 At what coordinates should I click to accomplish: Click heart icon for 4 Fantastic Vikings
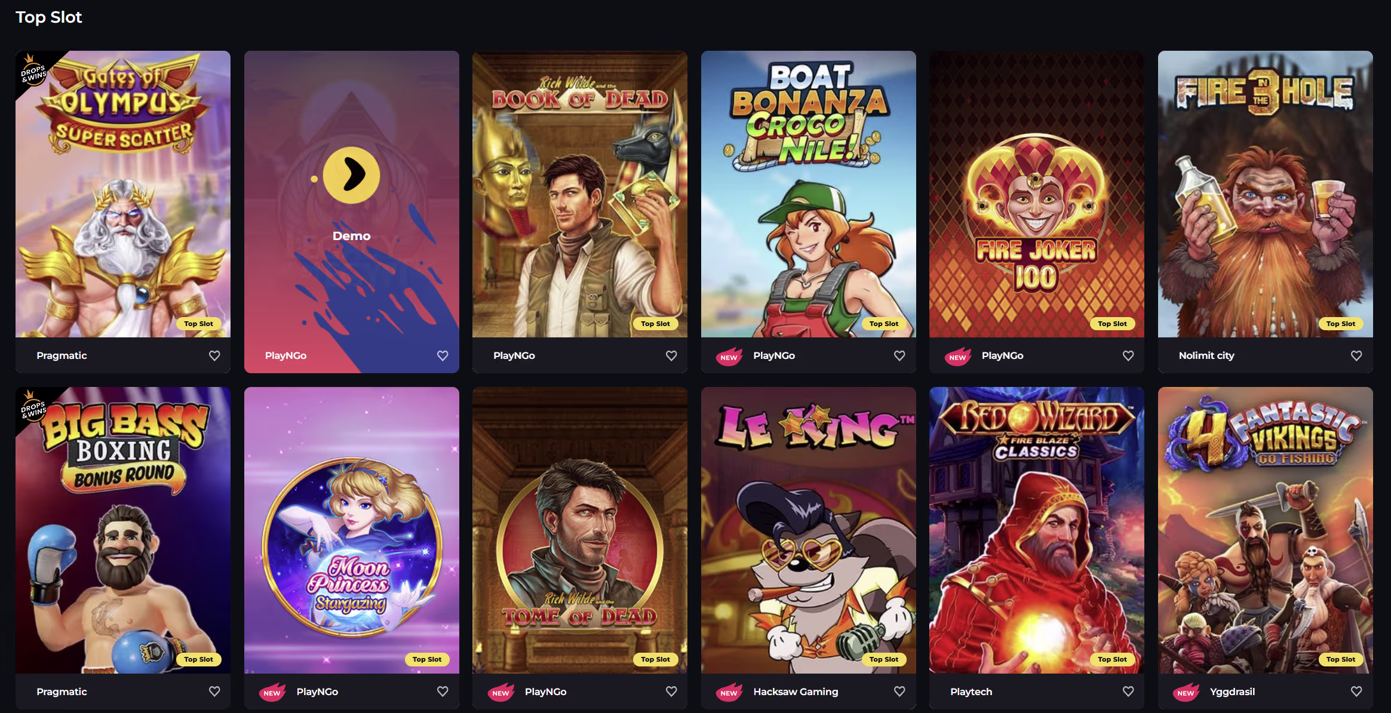click(x=1356, y=692)
